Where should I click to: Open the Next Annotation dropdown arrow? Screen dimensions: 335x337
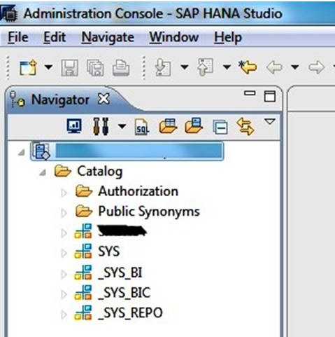[185, 67]
